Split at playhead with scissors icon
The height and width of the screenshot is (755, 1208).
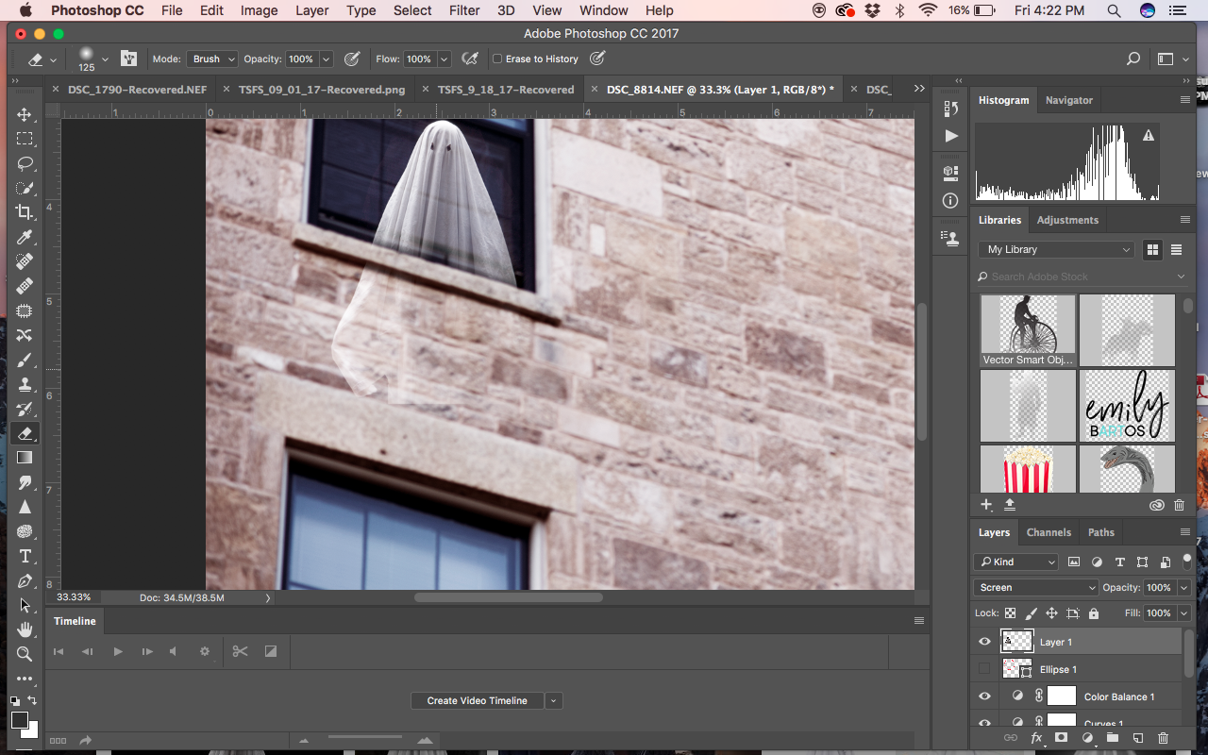click(241, 651)
